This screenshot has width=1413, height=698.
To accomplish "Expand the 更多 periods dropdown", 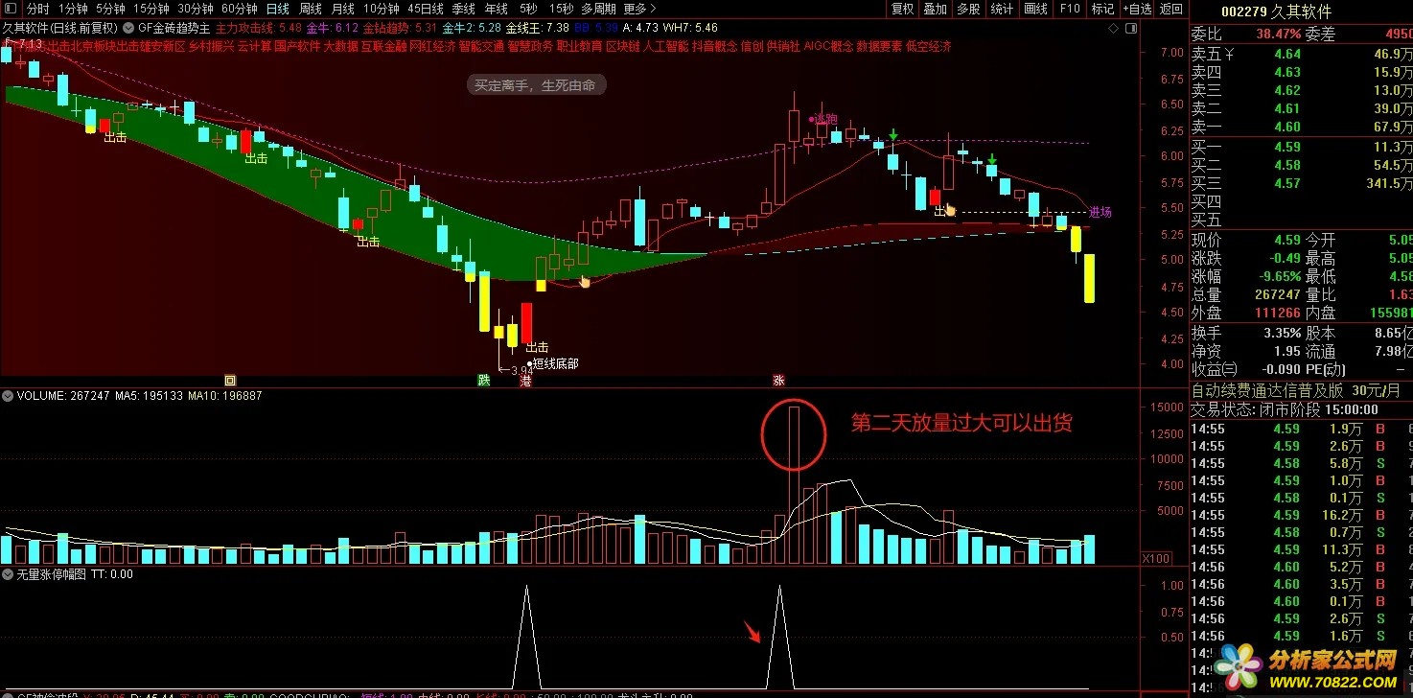I will tap(639, 9).
